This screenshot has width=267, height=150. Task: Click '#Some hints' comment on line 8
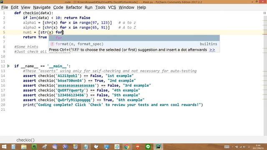[x=26, y=47]
